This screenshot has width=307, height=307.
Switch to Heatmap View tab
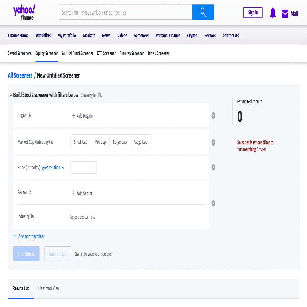point(49,288)
